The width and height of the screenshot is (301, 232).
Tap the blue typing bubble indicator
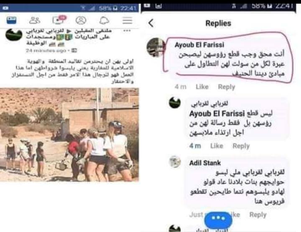[218, 219]
